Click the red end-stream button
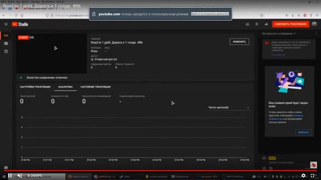The height and width of the screenshot is (180, 321). [290, 24]
